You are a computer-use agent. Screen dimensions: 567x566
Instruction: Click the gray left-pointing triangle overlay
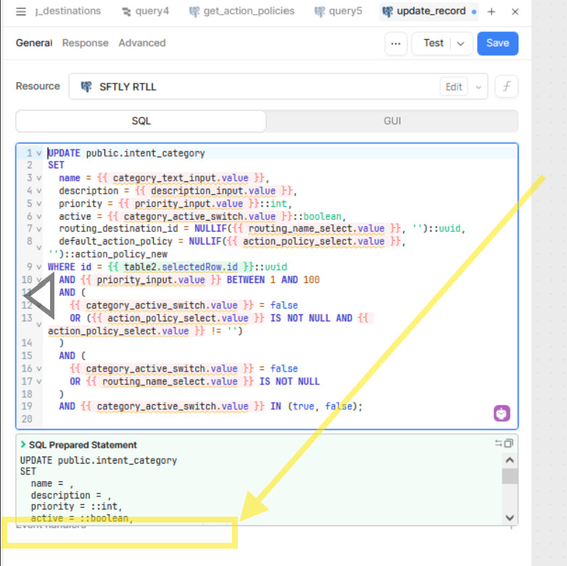(39, 296)
